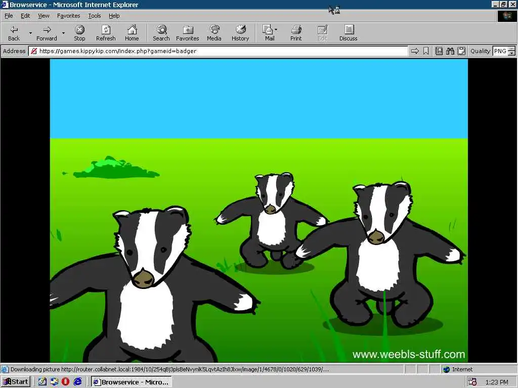Open the Discuss toolbar button
518x388 pixels.
tap(348, 33)
